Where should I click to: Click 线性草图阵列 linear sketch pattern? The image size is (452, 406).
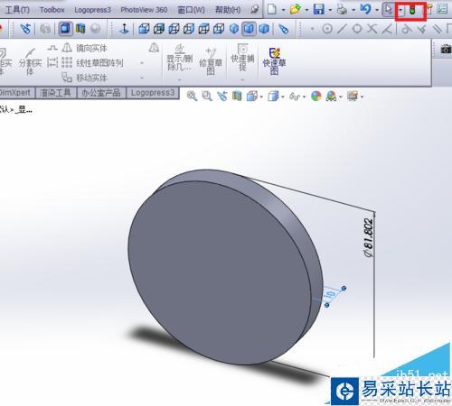[x=93, y=63]
